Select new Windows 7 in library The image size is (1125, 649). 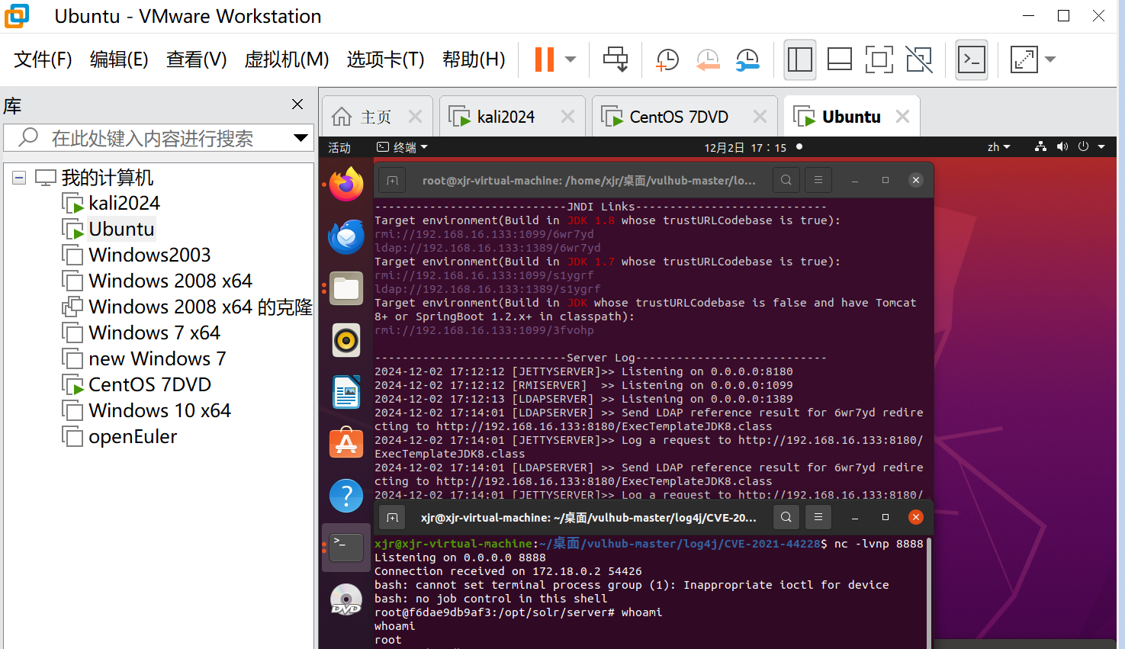[157, 359]
